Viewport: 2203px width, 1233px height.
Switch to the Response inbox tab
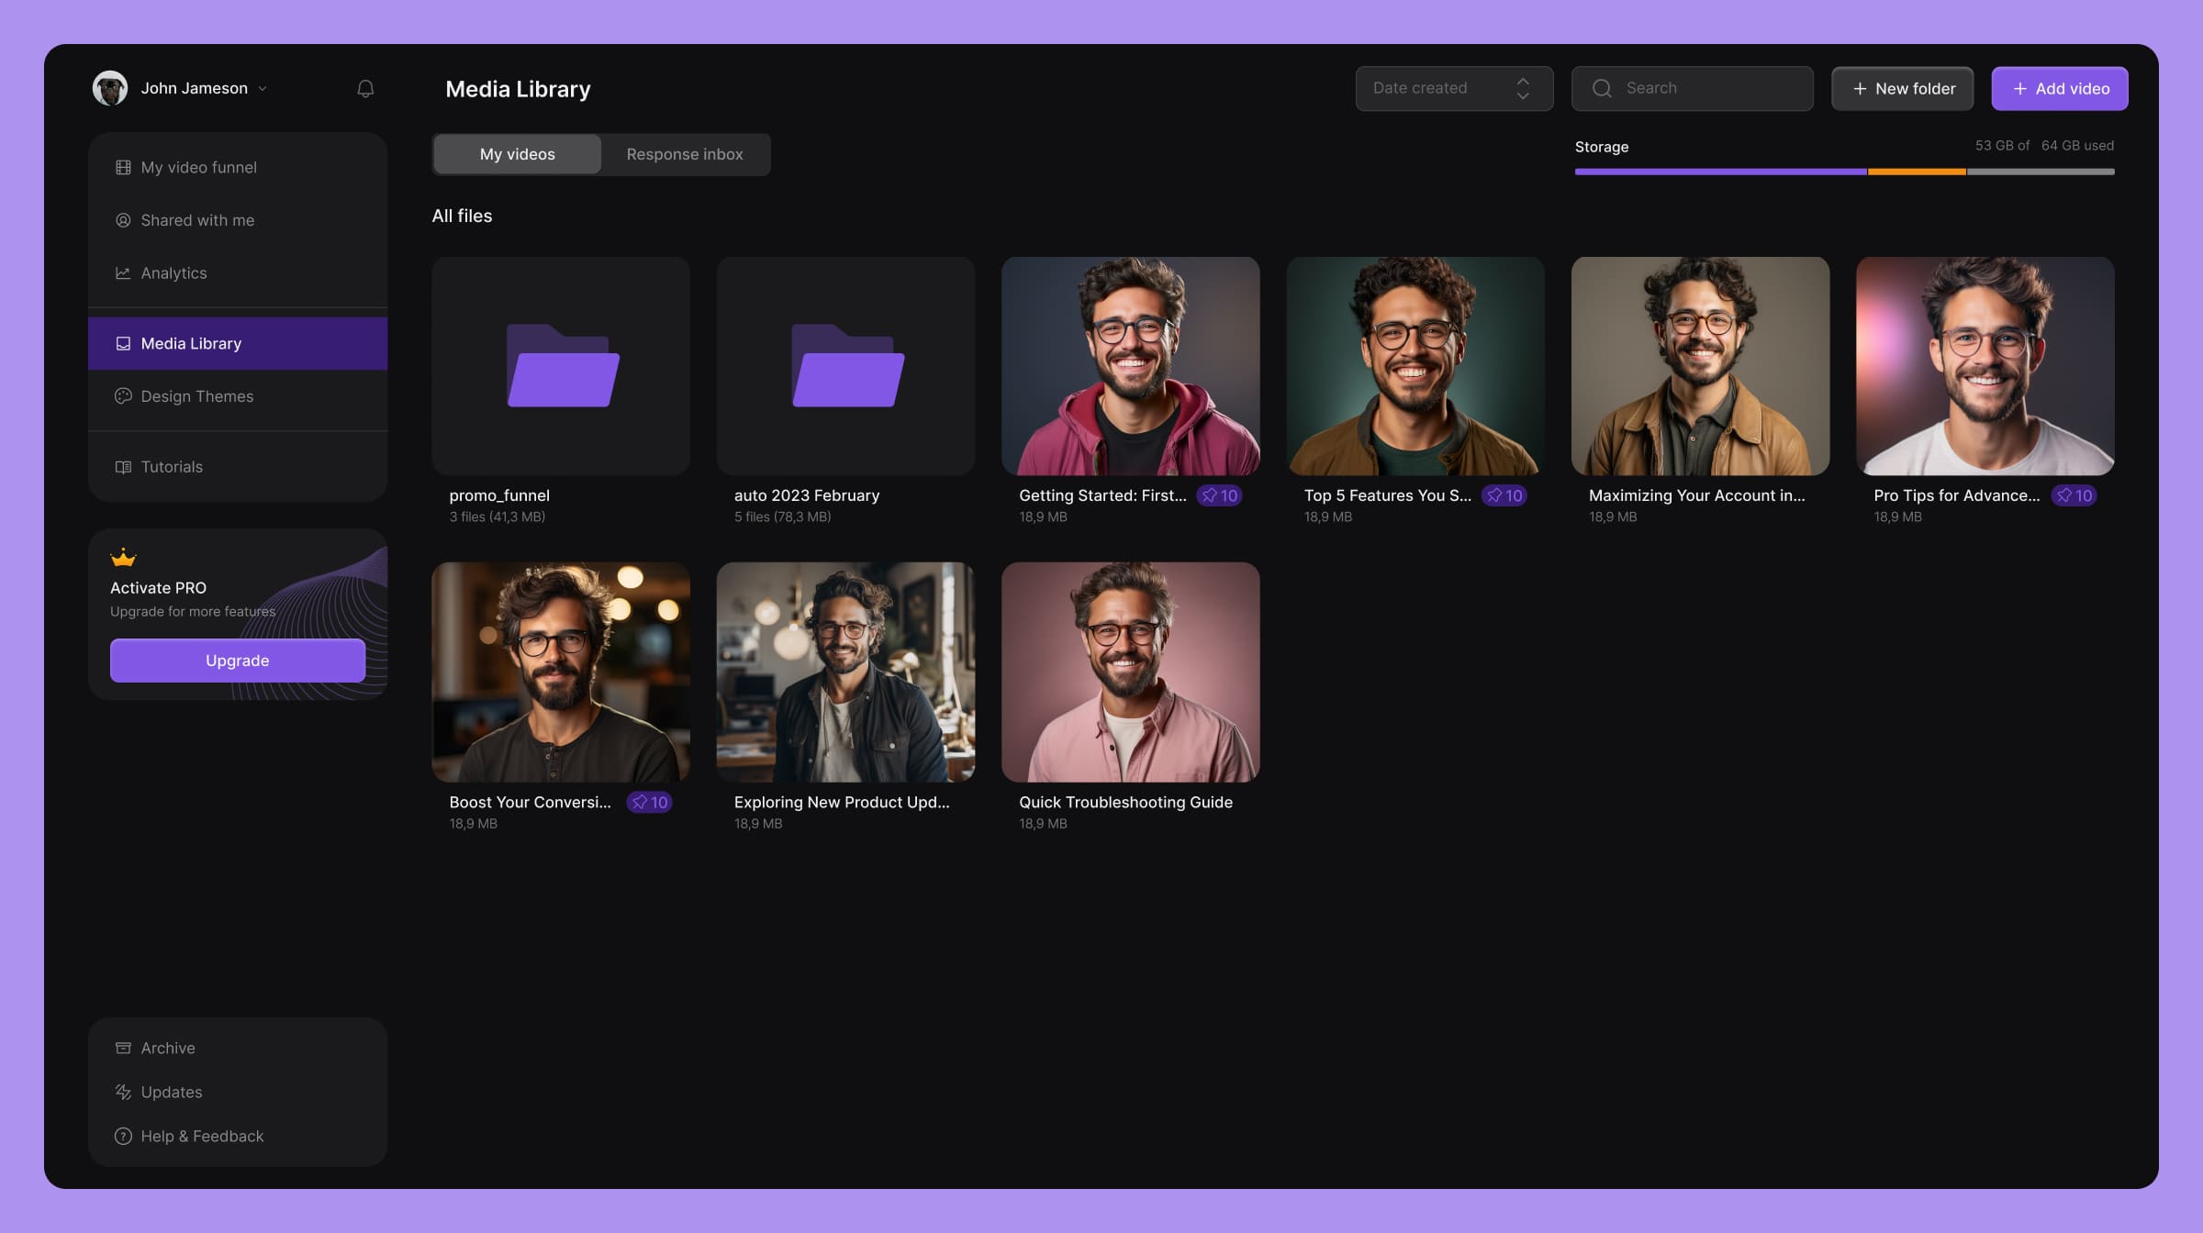pyautogui.click(x=685, y=154)
